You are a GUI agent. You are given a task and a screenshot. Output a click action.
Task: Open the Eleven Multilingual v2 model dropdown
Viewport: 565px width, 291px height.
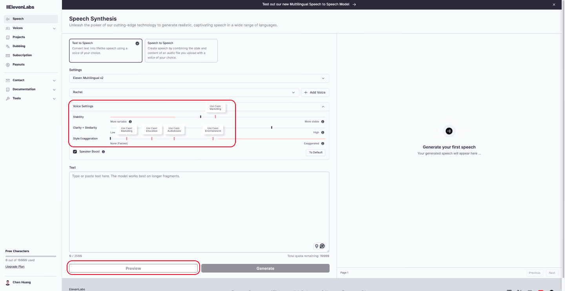[199, 78]
